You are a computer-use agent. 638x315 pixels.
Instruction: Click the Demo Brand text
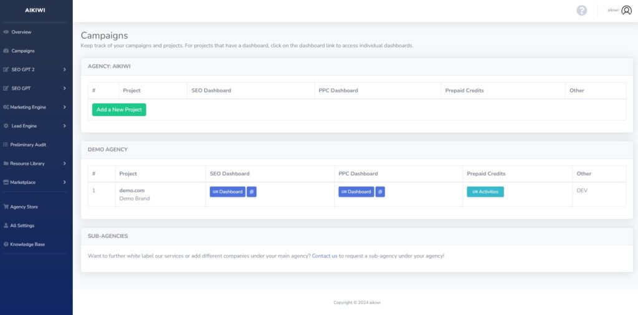click(135, 198)
